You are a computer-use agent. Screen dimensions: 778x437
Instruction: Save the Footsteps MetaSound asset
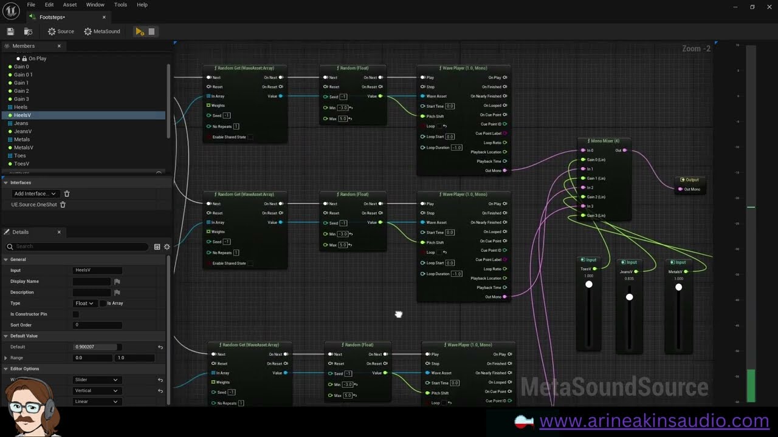[10, 32]
